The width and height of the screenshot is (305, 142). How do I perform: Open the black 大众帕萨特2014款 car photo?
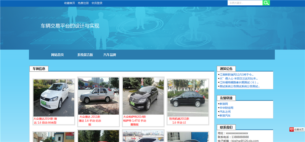[x=143, y=96]
